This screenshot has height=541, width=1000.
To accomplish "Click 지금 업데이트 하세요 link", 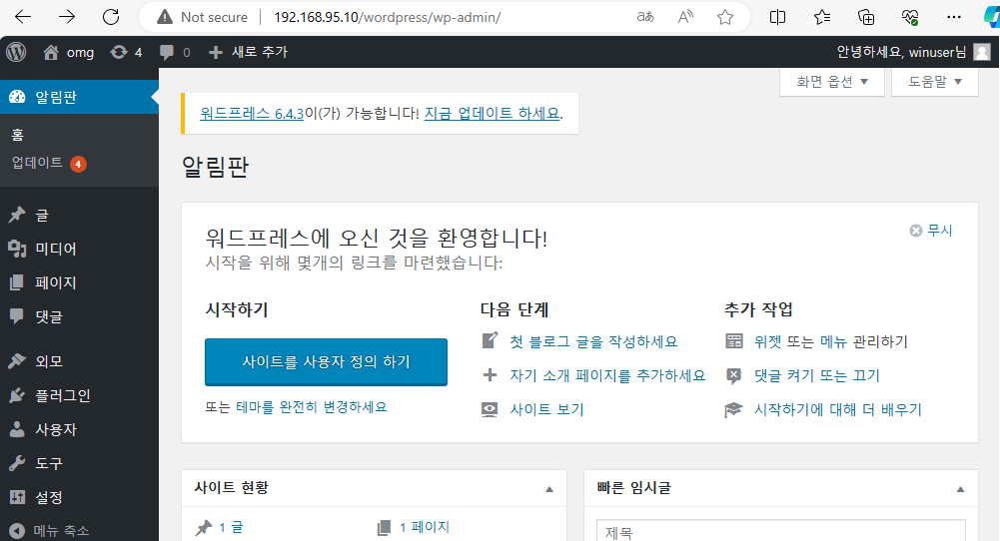I will (x=492, y=114).
